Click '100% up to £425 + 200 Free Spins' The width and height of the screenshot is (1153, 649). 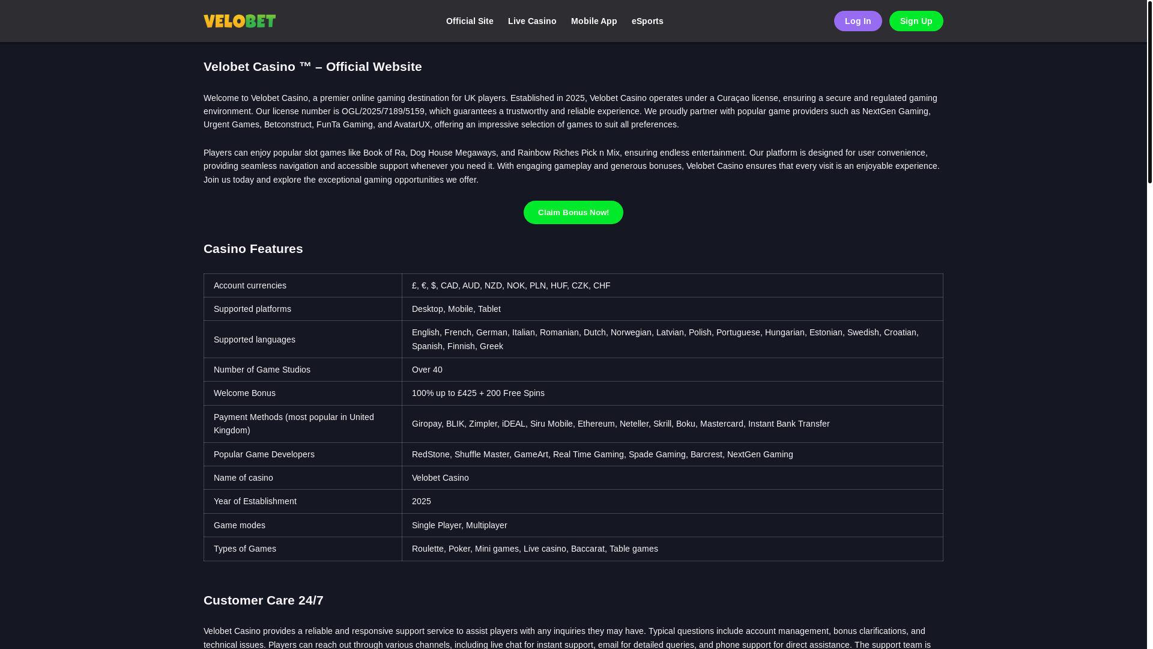click(x=673, y=393)
